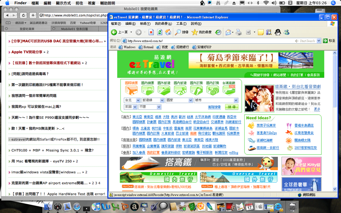Image resolution: width=341 pixels, height=213 pixels.
Task: Click the IE Forward arrow button
Action: tap(139, 32)
